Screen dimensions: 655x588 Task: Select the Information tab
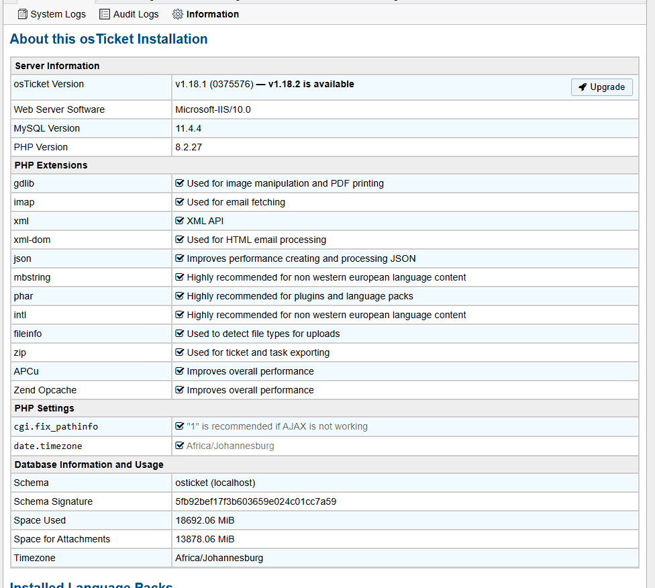pos(212,14)
